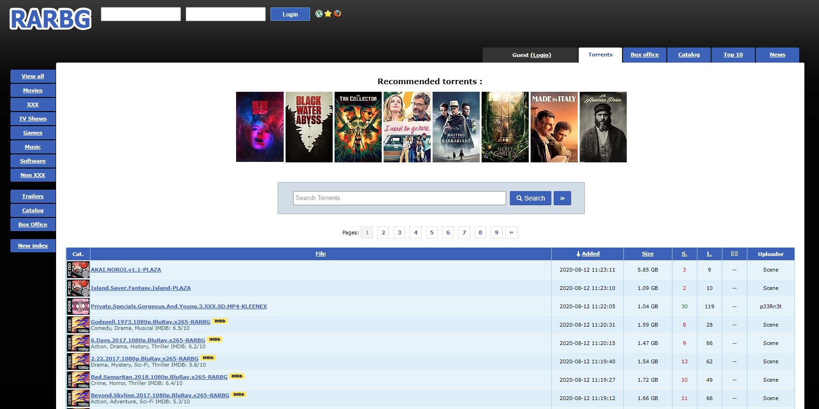
Task: Open the Box office tab
Action: [x=645, y=55]
